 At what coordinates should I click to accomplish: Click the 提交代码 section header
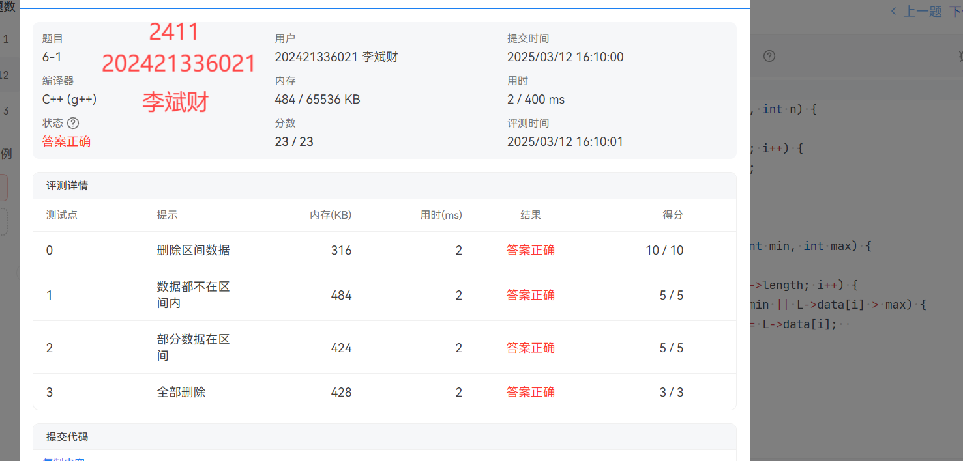[x=67, y=437]
